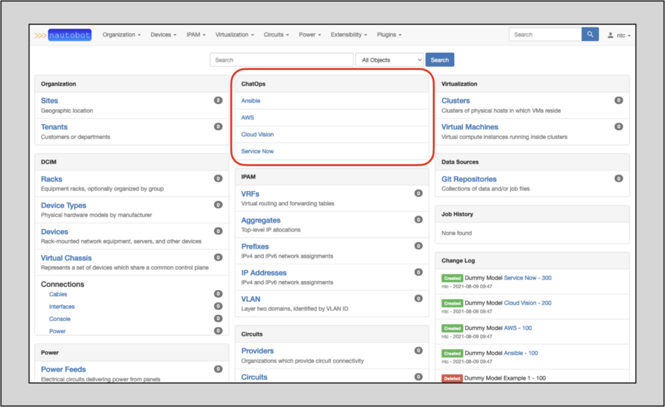Click the Prefixes count badge
The width and height of the screenshot is (665, 407).
coord(418,246)
